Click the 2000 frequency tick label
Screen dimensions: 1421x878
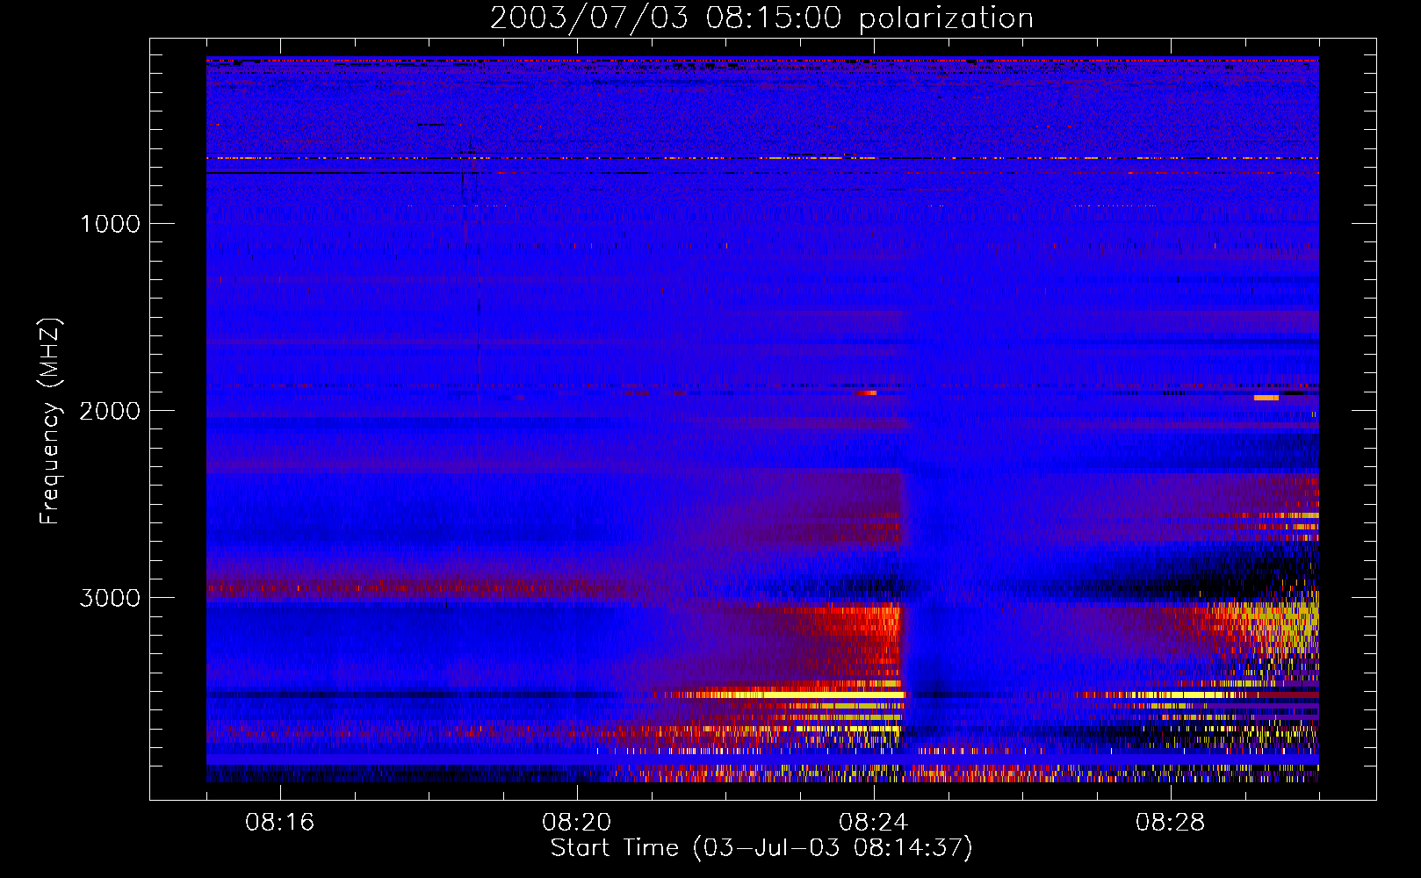coord(110,411)
